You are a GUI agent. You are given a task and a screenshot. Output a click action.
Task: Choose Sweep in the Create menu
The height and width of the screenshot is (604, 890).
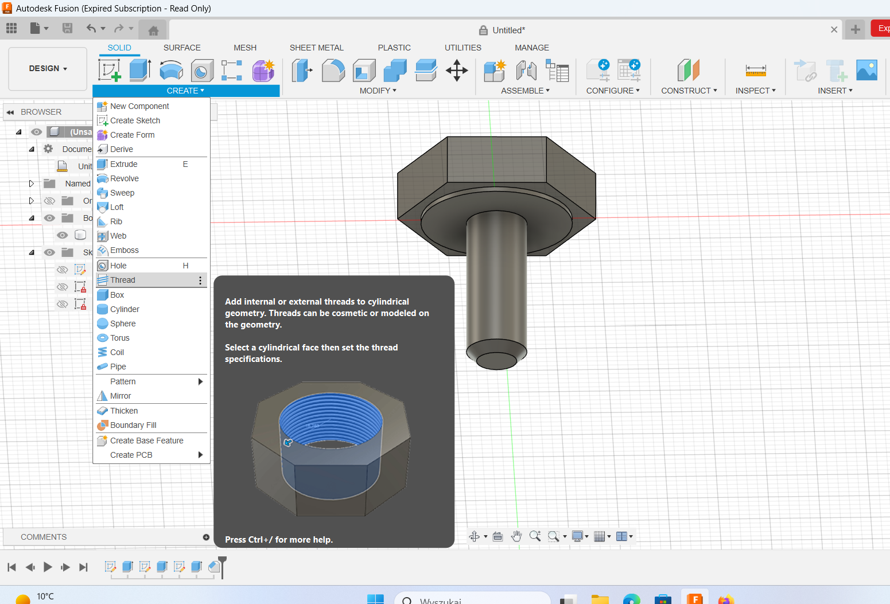click(151, 193)
